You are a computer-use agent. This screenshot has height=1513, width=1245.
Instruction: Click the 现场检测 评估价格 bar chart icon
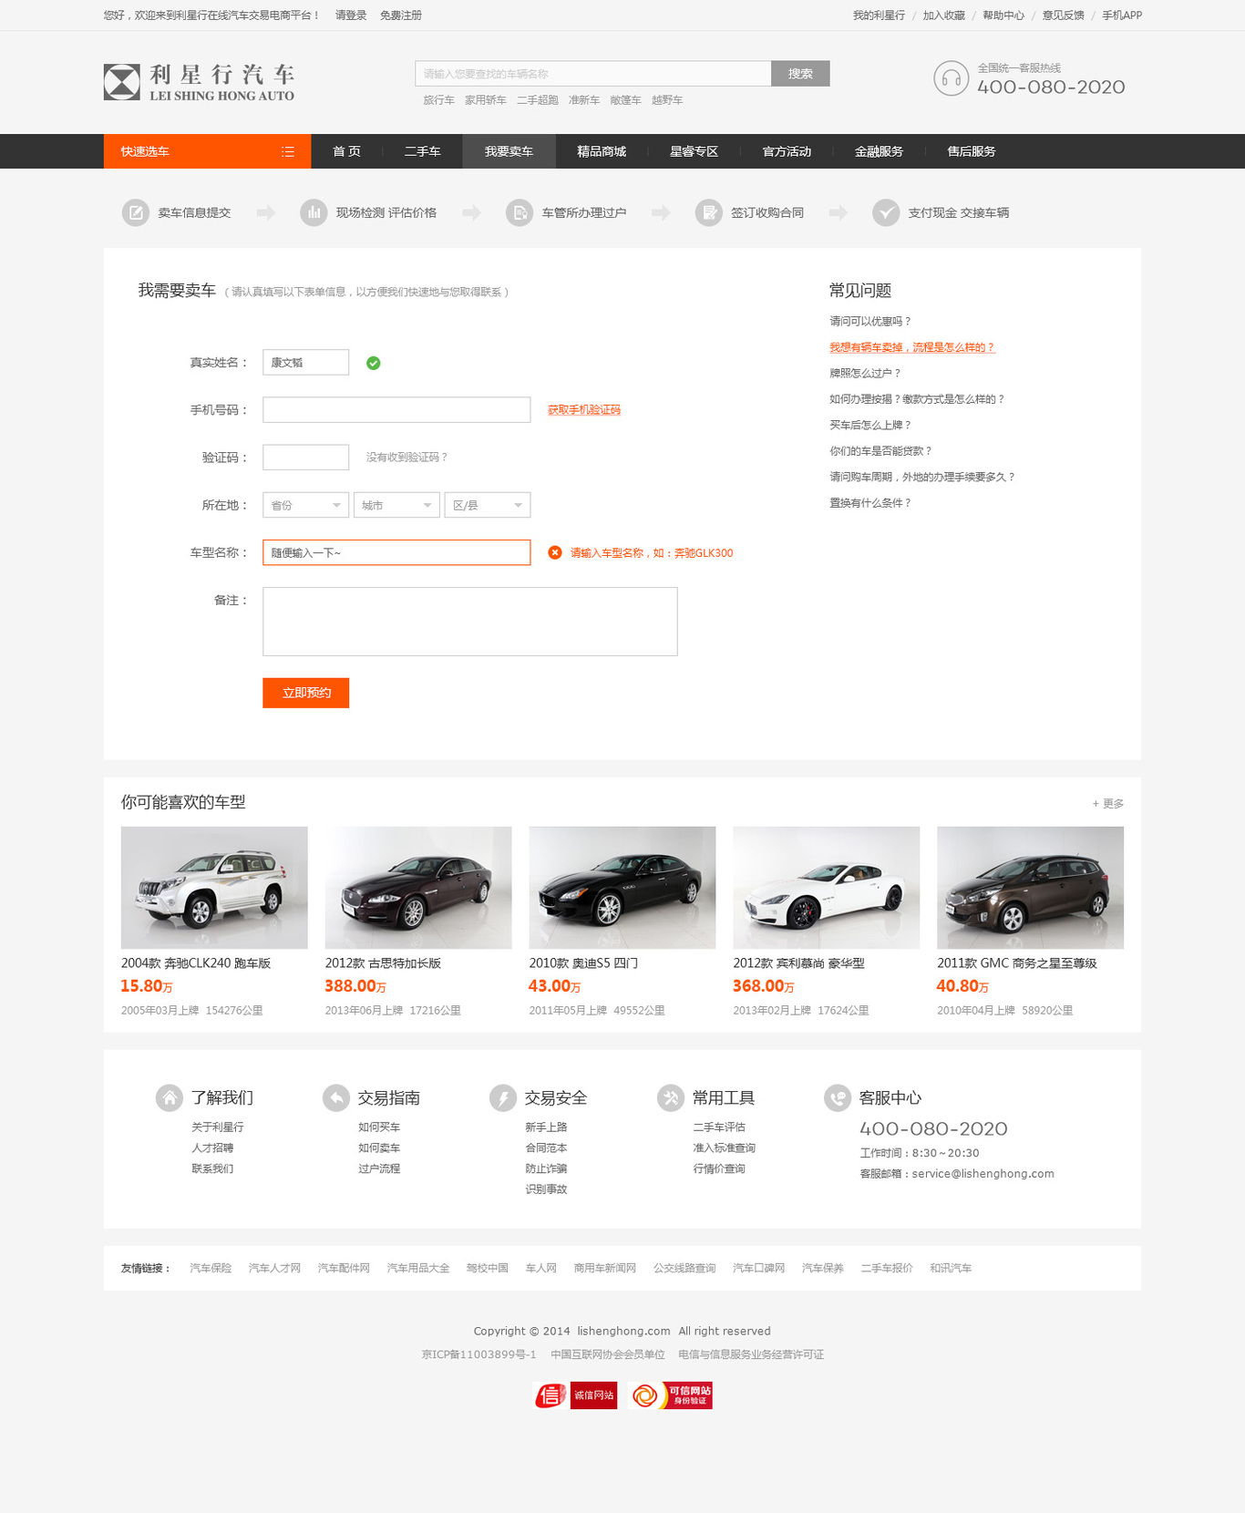(314, 212)
